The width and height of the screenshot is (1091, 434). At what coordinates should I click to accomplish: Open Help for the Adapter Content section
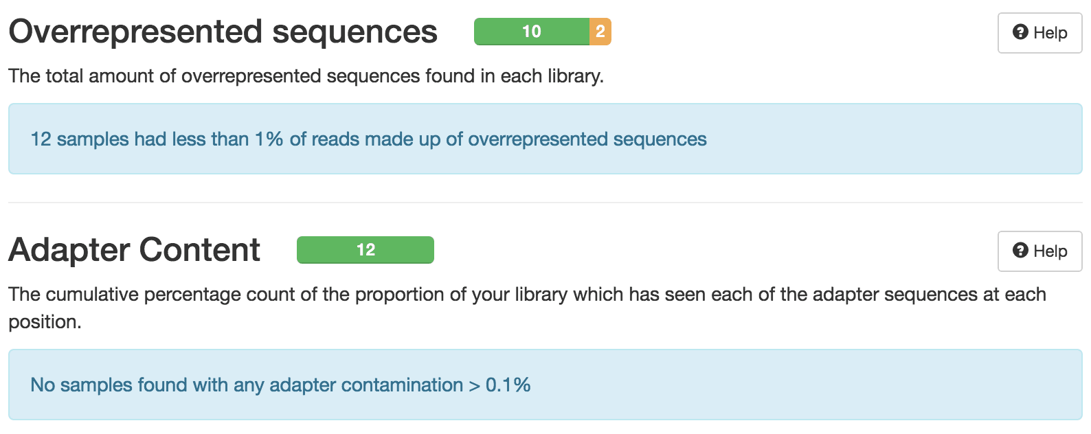pos(1039,251)
